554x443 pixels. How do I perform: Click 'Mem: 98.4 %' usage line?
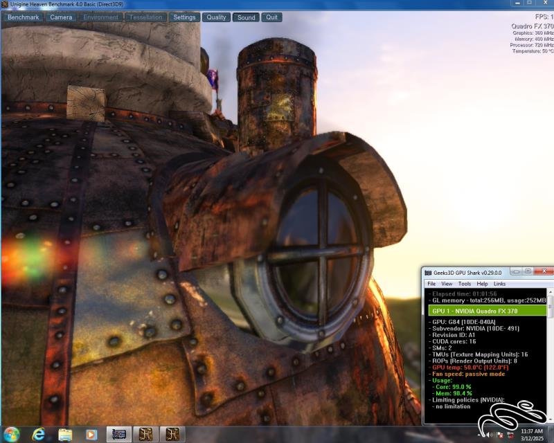(452, 393)
